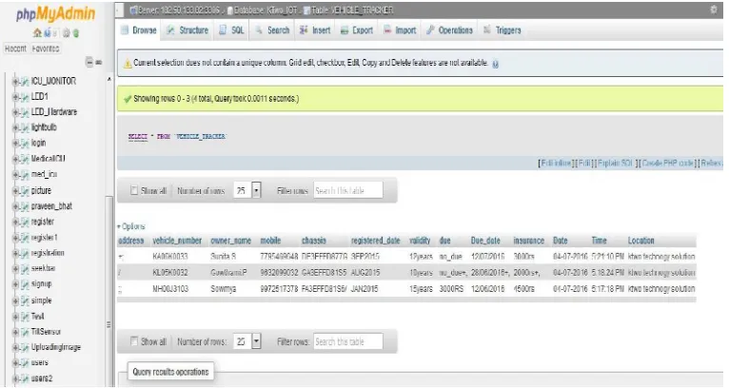This screenshot has width=729, height=388.
Task: Sort by vehicle_number column header
Action: 177,241
